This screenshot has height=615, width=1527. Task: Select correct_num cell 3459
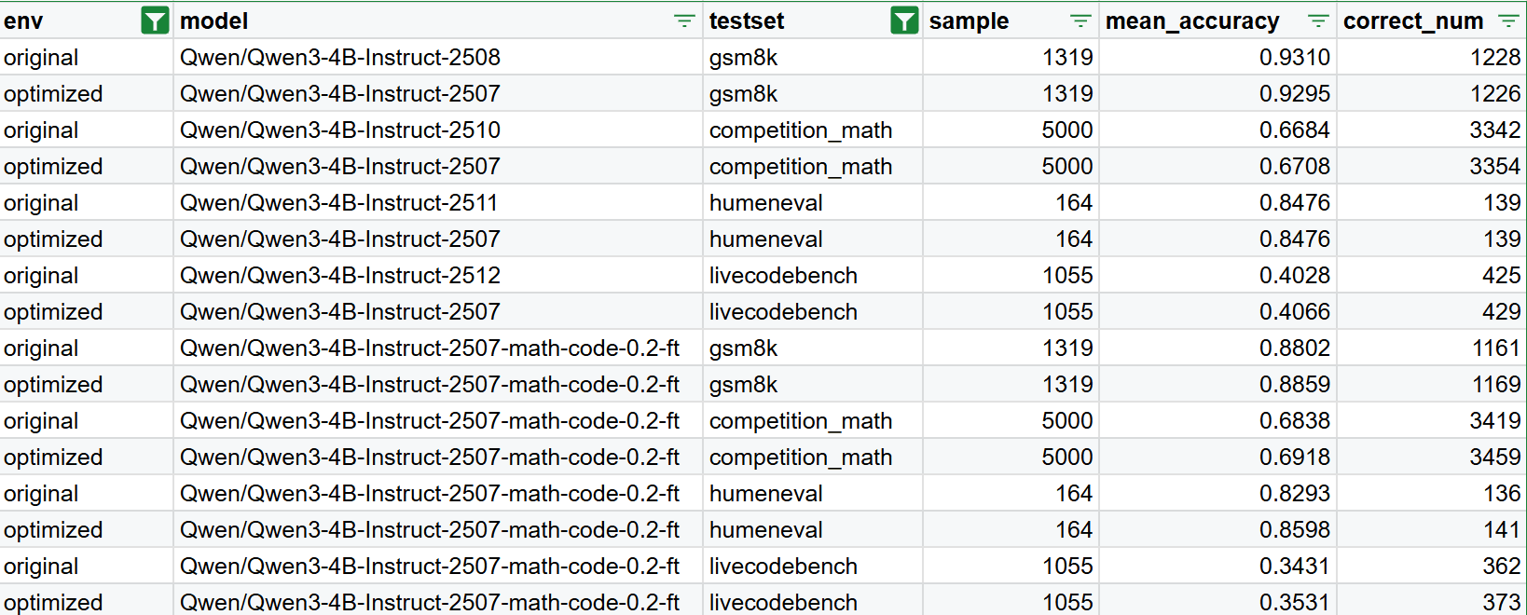pos(1432,457)
